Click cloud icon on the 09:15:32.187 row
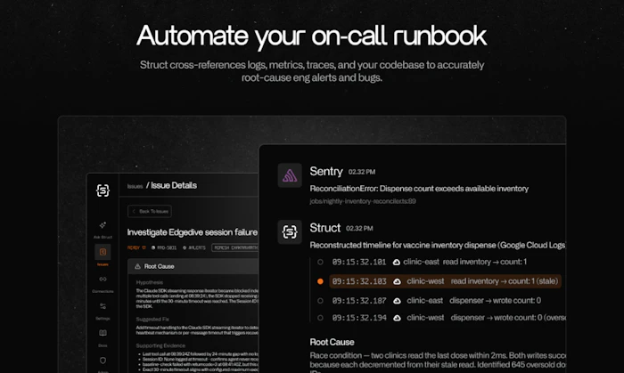The image size is (624, 373). 397,301
